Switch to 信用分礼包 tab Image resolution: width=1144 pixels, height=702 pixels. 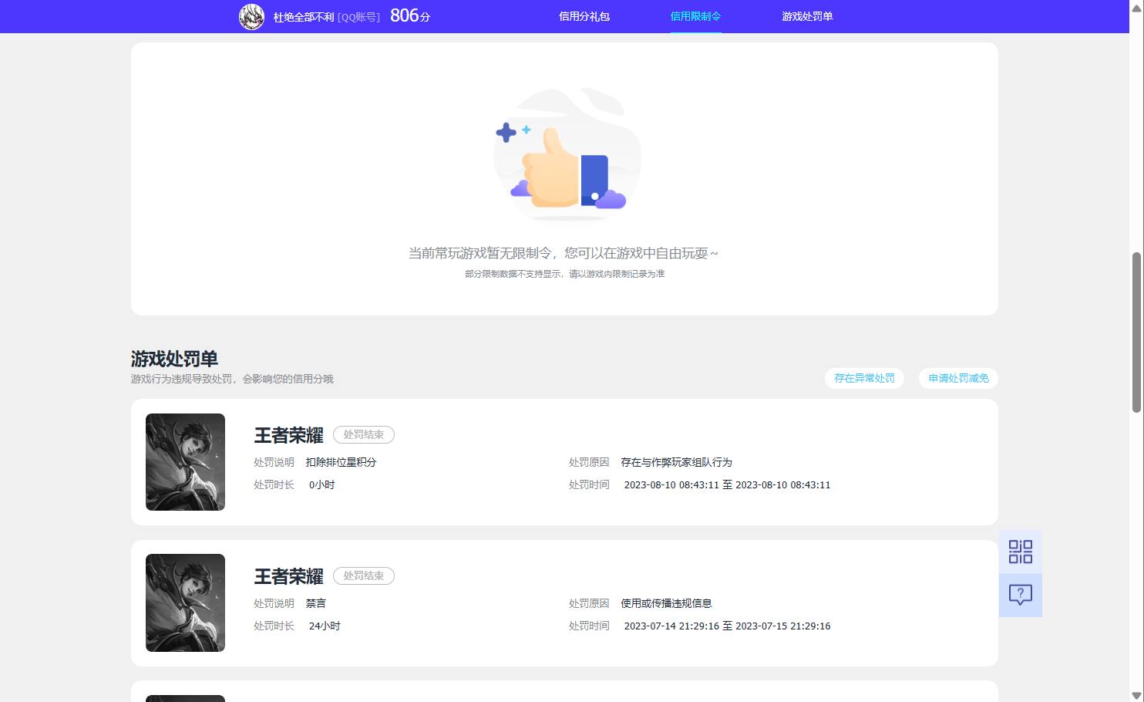pyautogui.click(x=584, y=16)
